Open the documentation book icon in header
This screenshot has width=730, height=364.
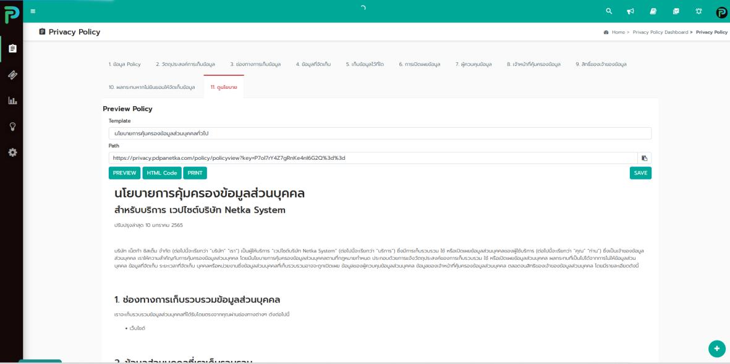point(653,10)
